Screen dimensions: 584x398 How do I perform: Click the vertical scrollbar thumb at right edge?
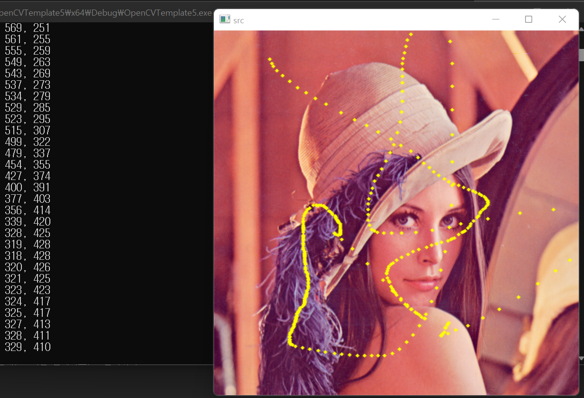tap(581, 54)
